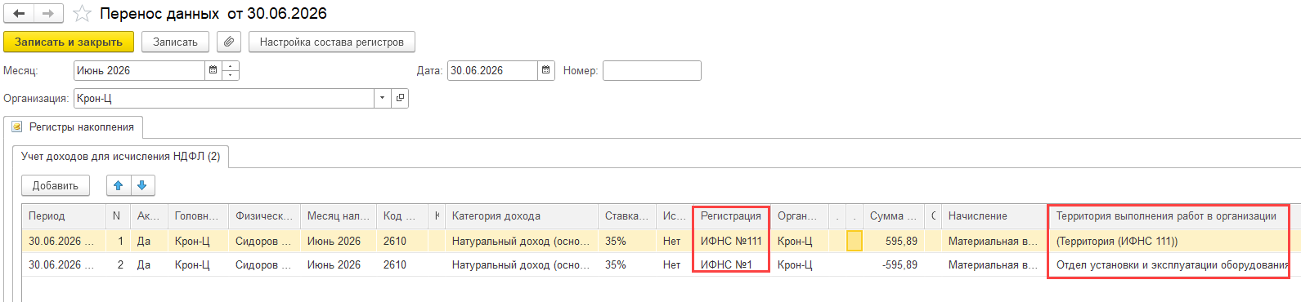Select row 1 rate 35% cell
This screenshot has height=302, width=1301.
(626, 241)
